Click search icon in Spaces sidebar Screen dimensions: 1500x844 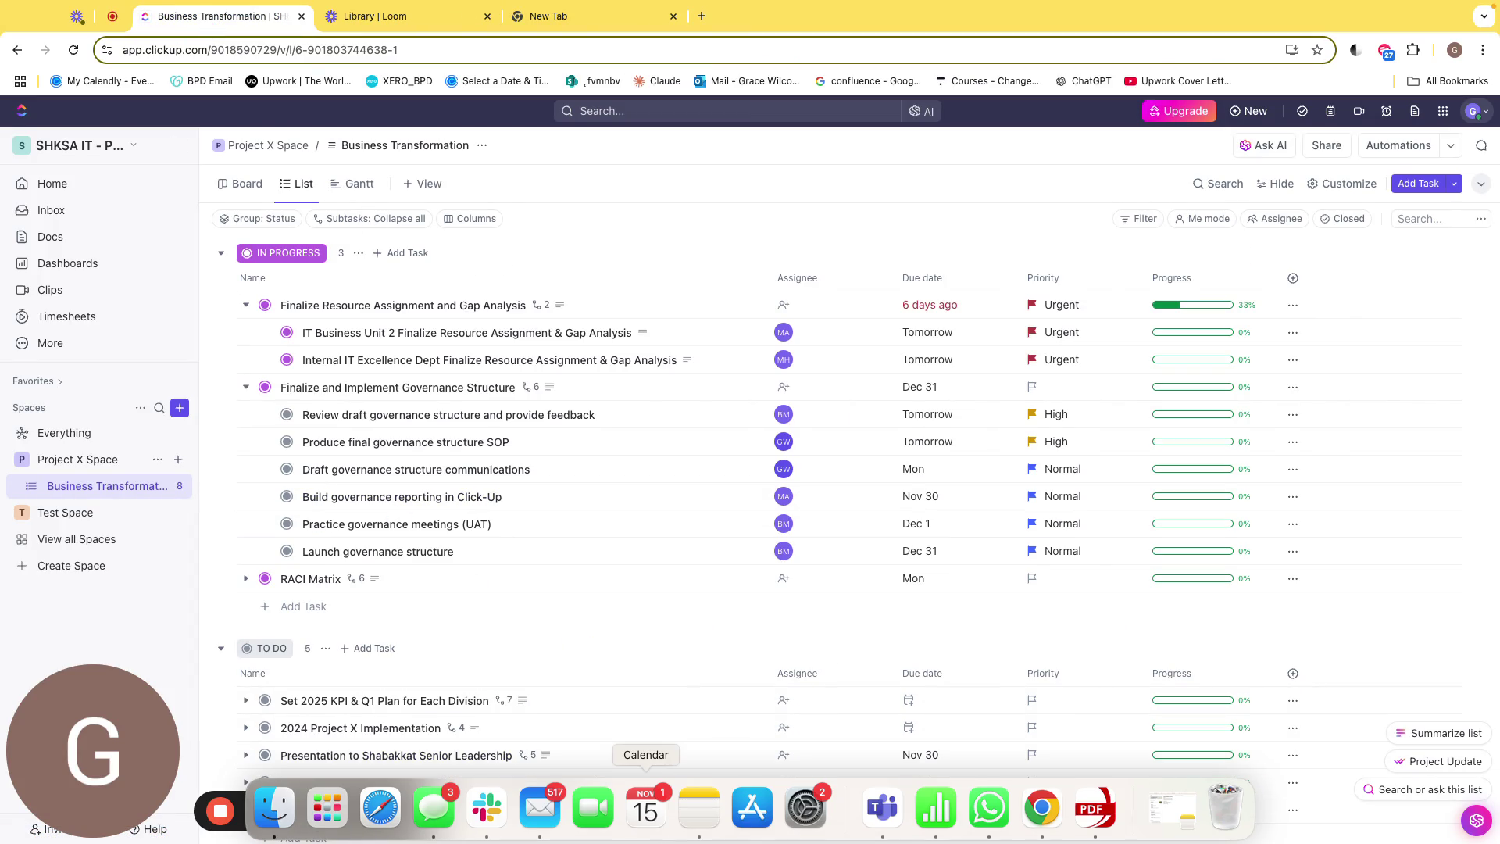[x=159, y=408]
